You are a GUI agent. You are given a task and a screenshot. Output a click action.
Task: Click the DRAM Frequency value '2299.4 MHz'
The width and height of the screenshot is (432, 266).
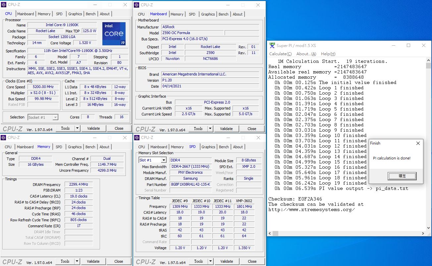pos(79,185)
